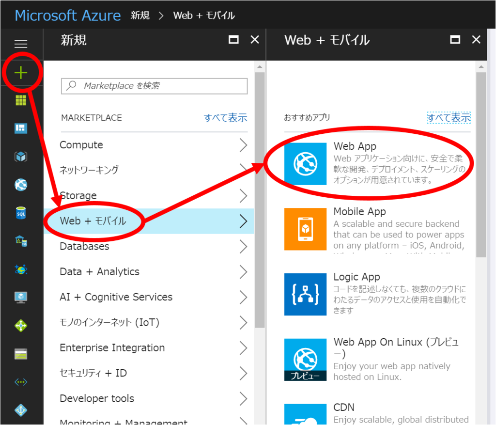Screen dimensions: 496x425
Task: Open Web App On Linux title link
Action: (396, 347)
